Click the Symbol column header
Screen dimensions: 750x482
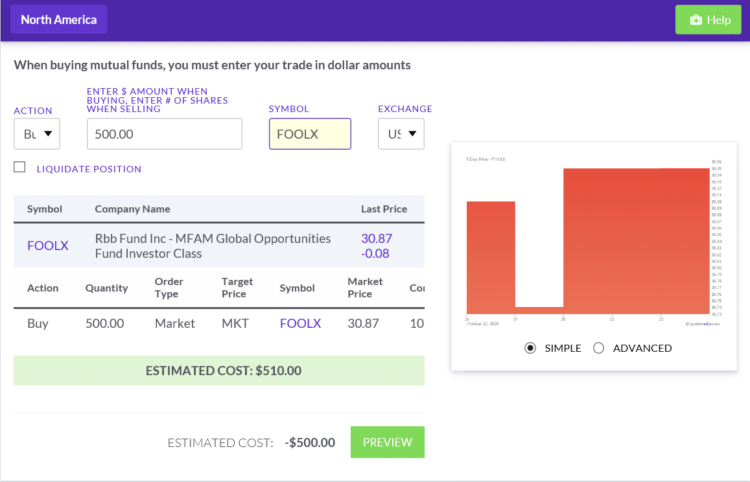click(45, 209)
